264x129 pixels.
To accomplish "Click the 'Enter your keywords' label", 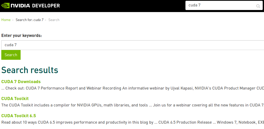I will tap(22, 36).
